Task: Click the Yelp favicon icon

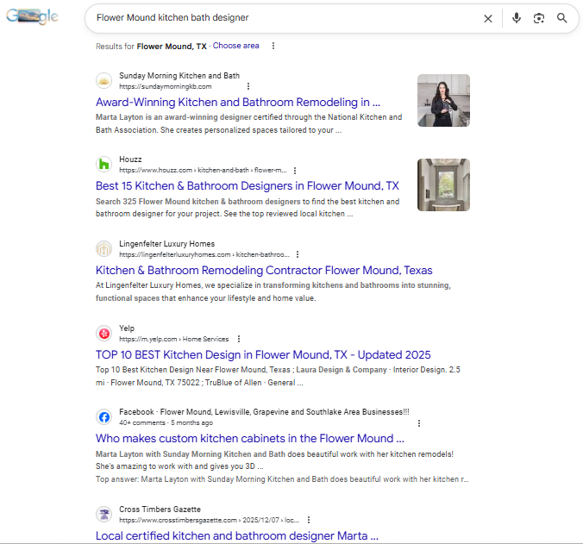Action: (104, 334)
